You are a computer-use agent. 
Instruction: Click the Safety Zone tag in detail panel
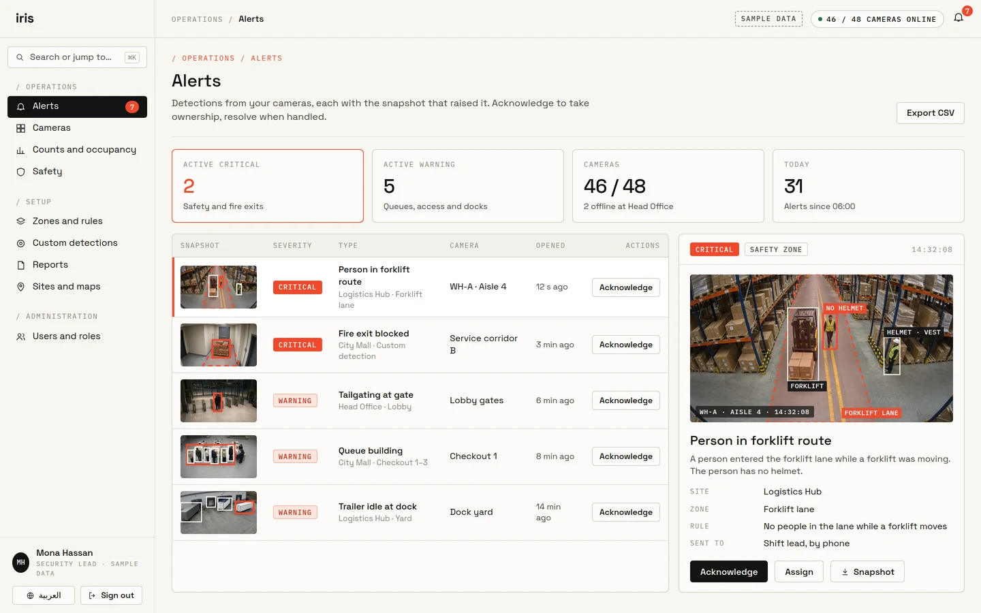click(776, 250)
